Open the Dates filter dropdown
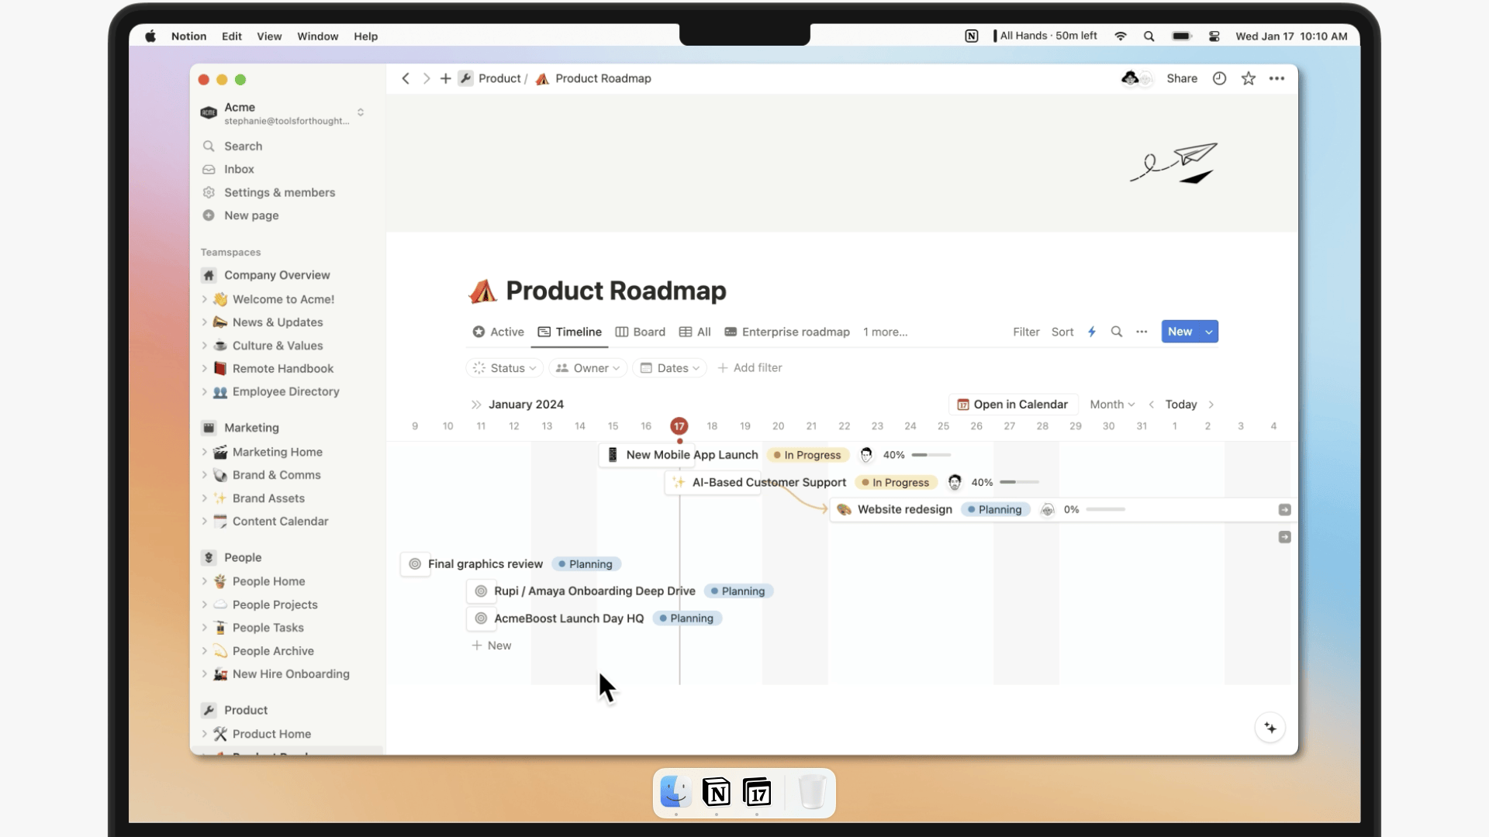 (670, 368)
